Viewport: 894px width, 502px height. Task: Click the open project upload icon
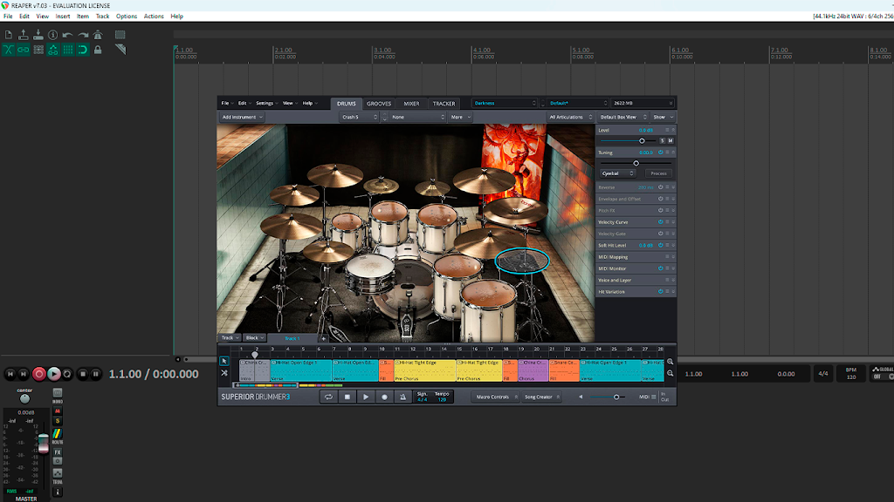coord(24,35)
